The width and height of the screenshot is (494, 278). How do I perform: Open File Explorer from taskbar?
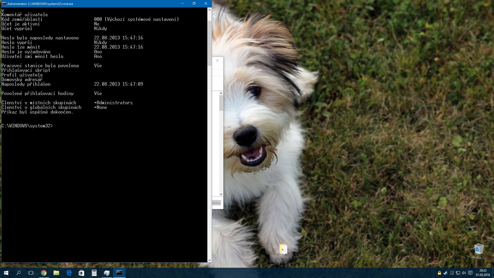point(56,273)
